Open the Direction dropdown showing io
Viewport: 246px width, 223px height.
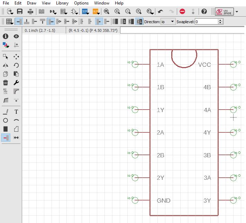[x=168, y=22]
